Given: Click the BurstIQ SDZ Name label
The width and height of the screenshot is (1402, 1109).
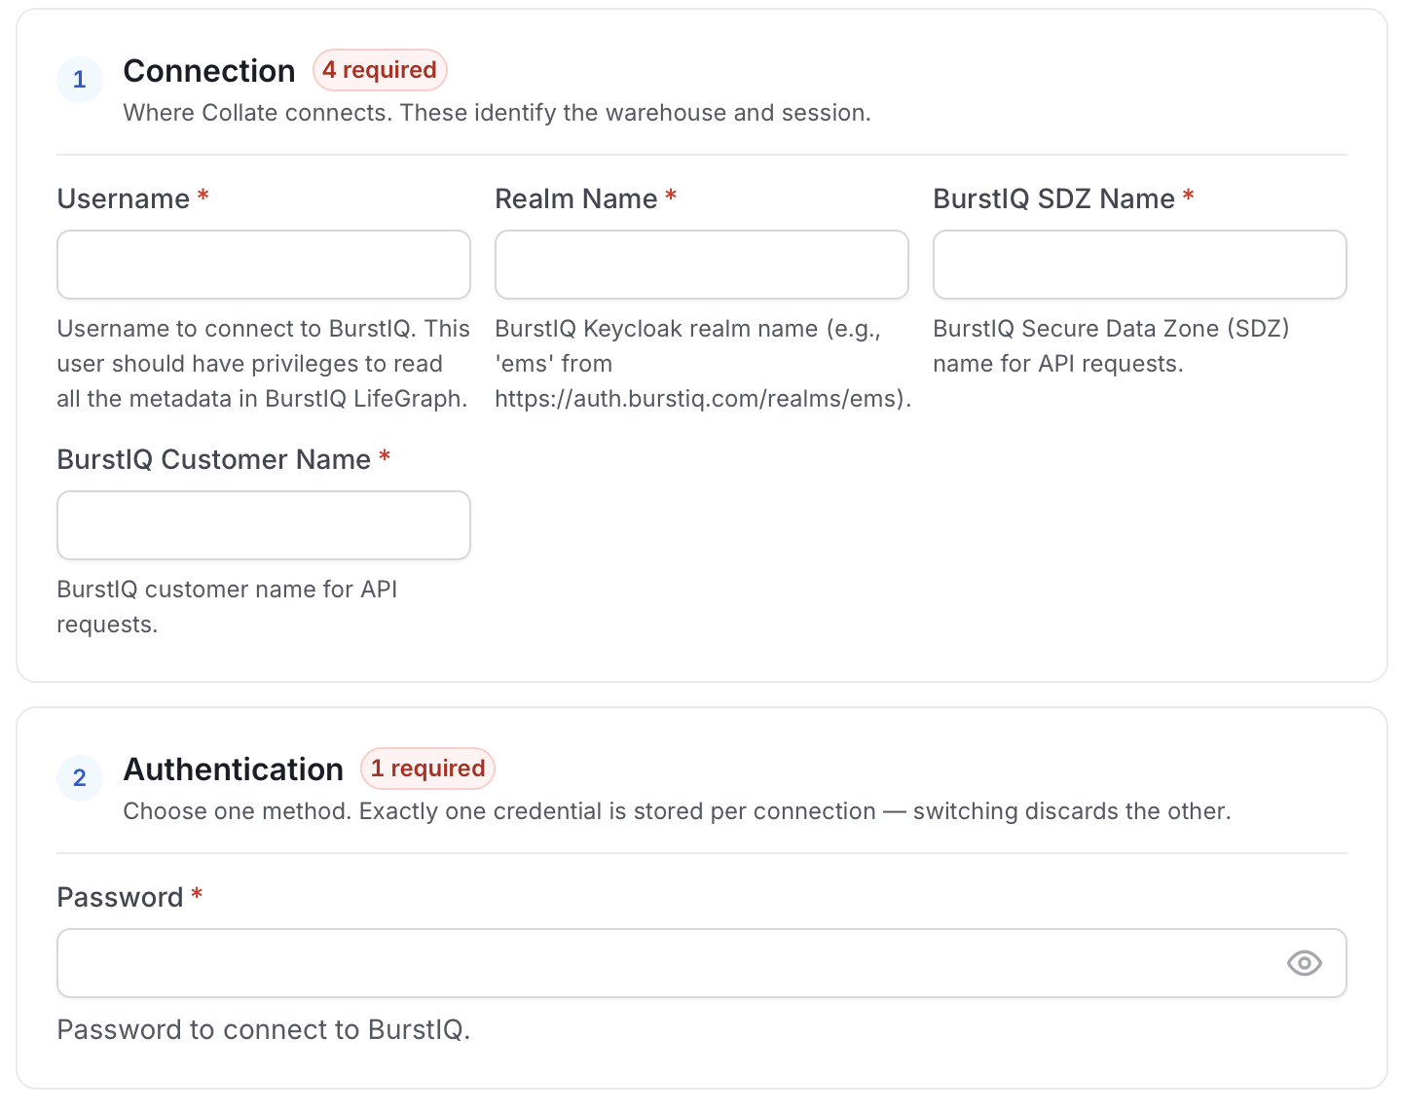Looking at the screenshot, I should coord(1054,198).
